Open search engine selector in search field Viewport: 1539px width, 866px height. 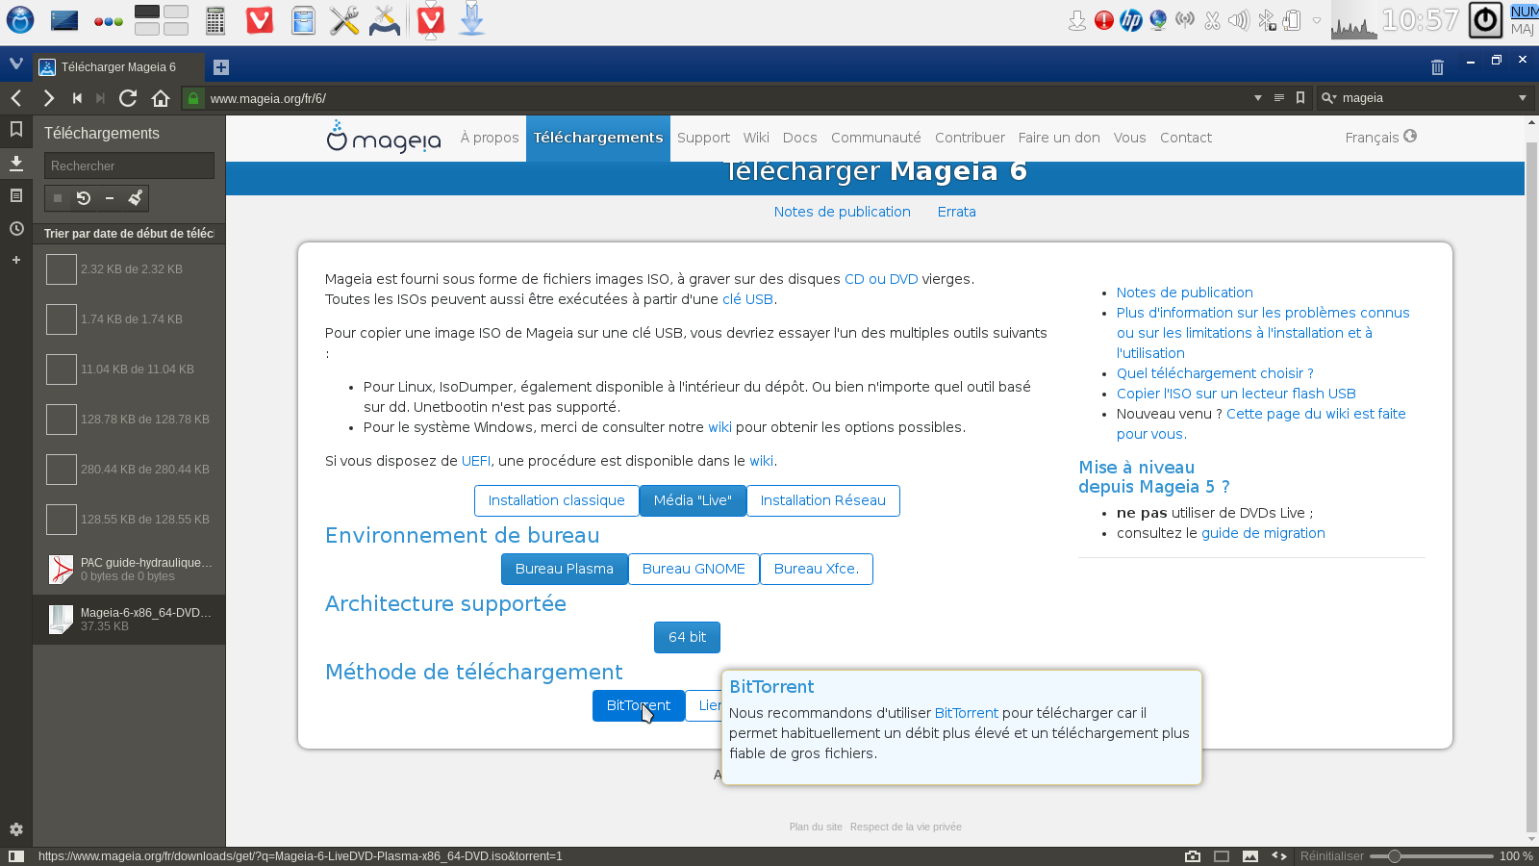(x=1329, y=98)
